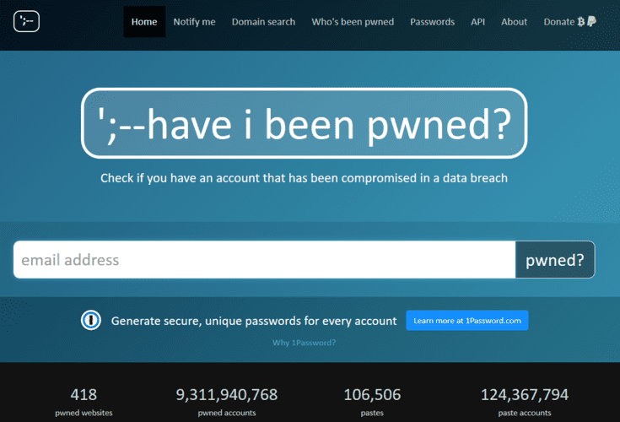The width and height of the screenshot is (620, 422).
Task: Open the API menu item
Action: [477, 22]
